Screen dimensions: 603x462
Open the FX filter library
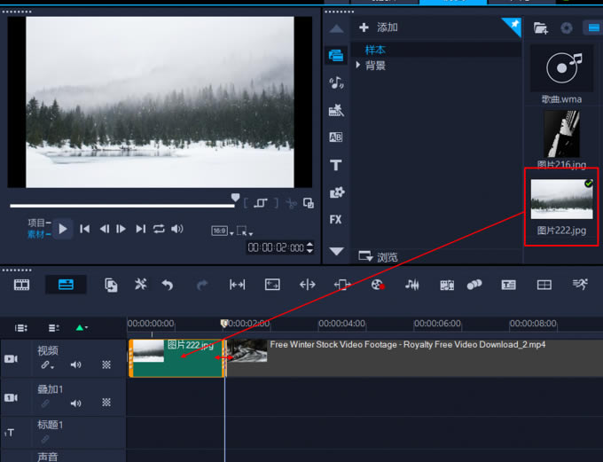pyautogui.click(x=336, y=219)
